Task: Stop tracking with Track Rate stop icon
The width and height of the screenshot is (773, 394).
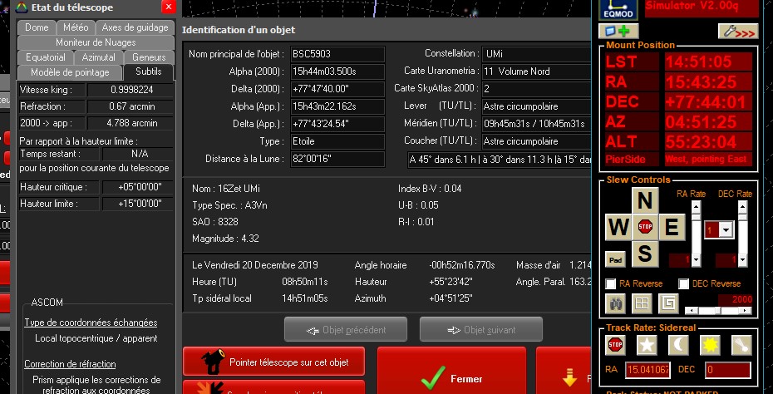Action: (x=615, y=345)
